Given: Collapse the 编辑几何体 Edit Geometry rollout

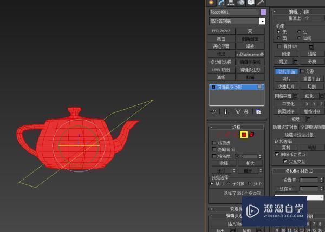Looking at the screenshot, I should pyautogui.click(x=298, y=11).
